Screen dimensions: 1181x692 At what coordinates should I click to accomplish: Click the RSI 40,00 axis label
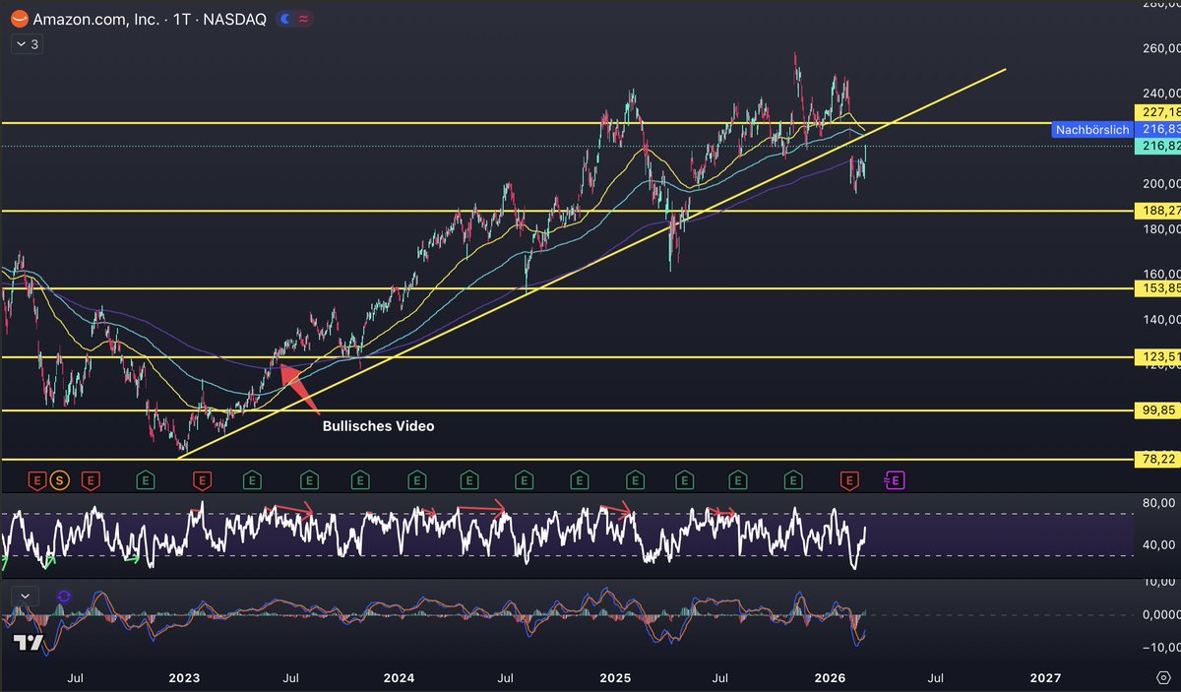[1159, 543]
